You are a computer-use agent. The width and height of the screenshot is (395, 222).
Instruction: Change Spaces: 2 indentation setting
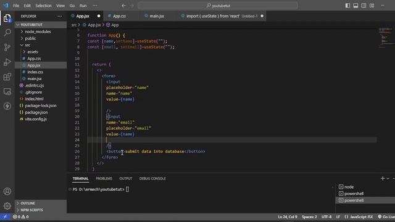click(309, 216)
